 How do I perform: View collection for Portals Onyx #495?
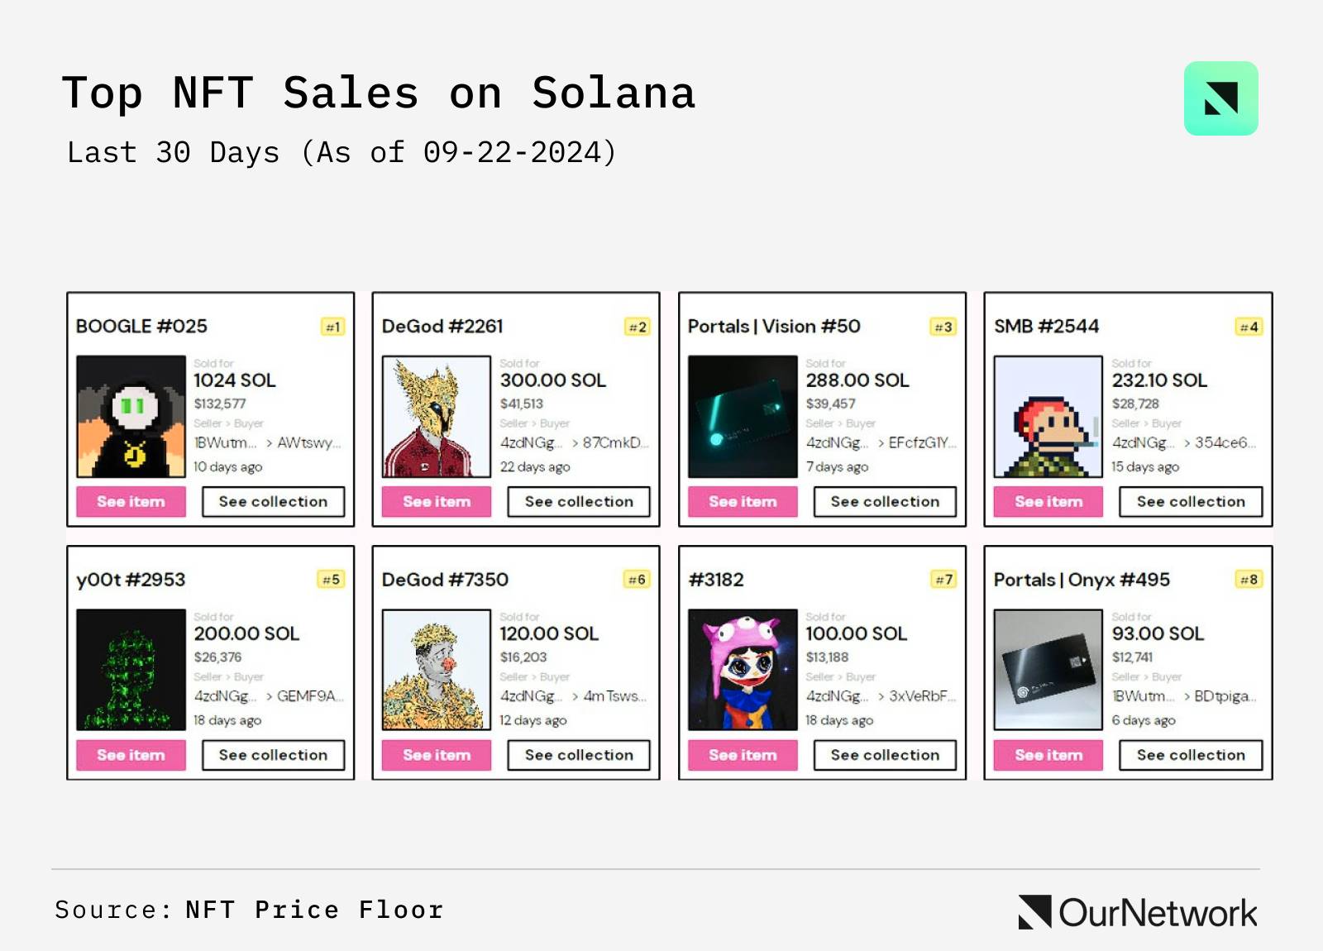(1191, 755)
